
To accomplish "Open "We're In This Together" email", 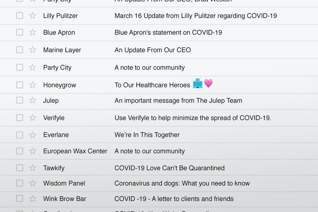I will click(147, 135).
